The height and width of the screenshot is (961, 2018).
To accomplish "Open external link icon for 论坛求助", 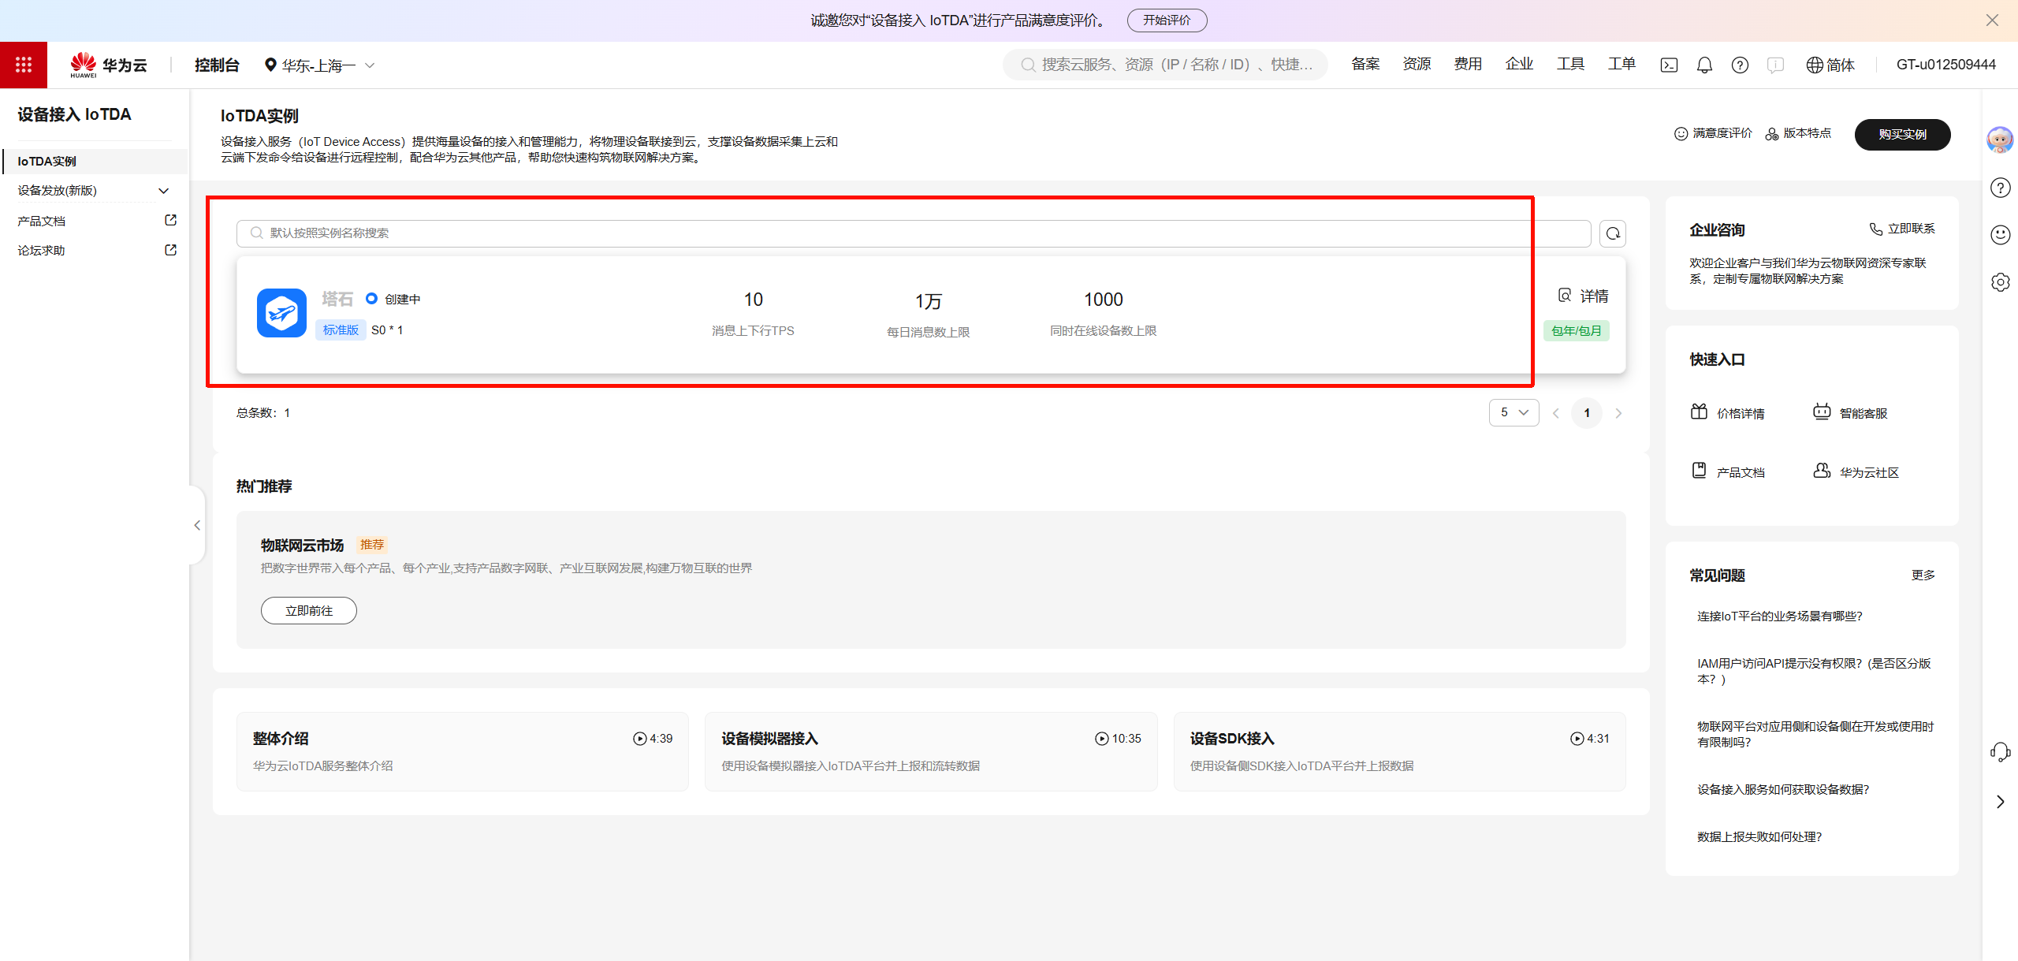I will click(x=170, y=250).
